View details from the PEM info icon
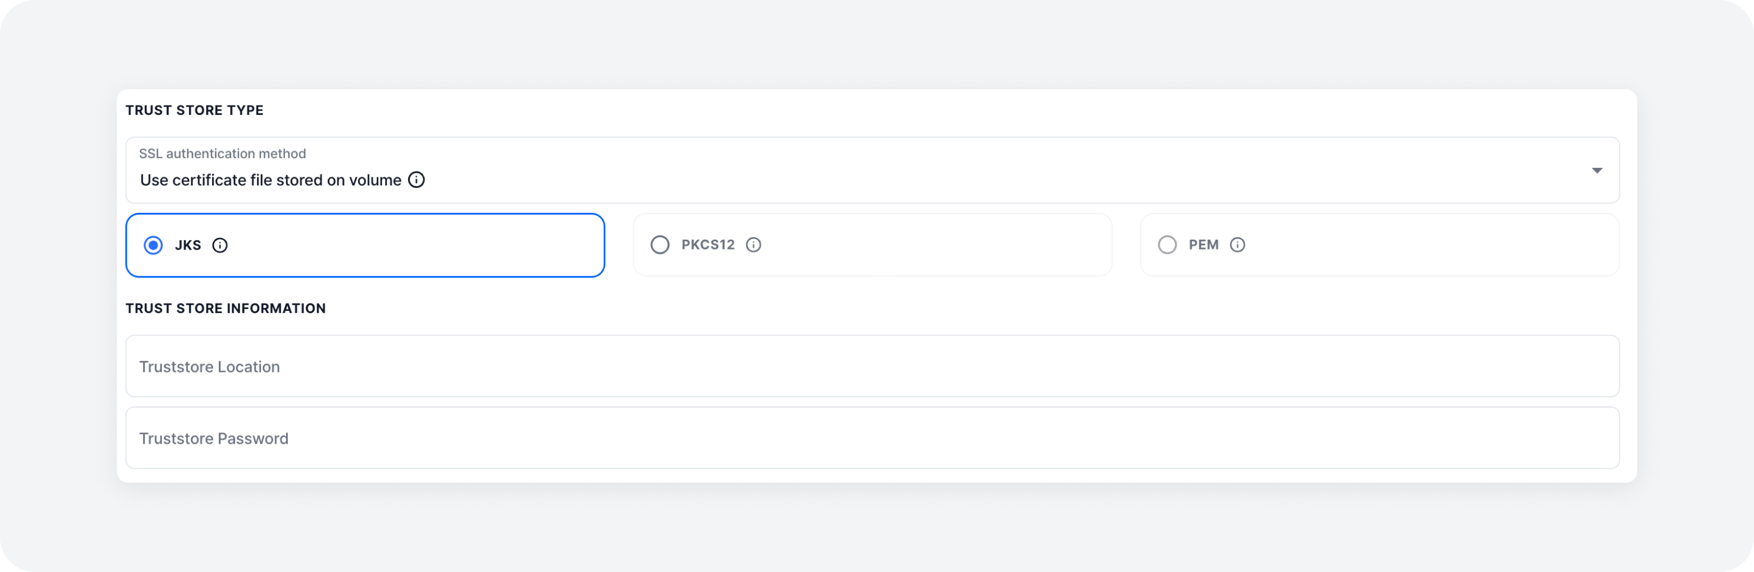Viewport: 1754px width, 572px height. tap(1237, 245)
